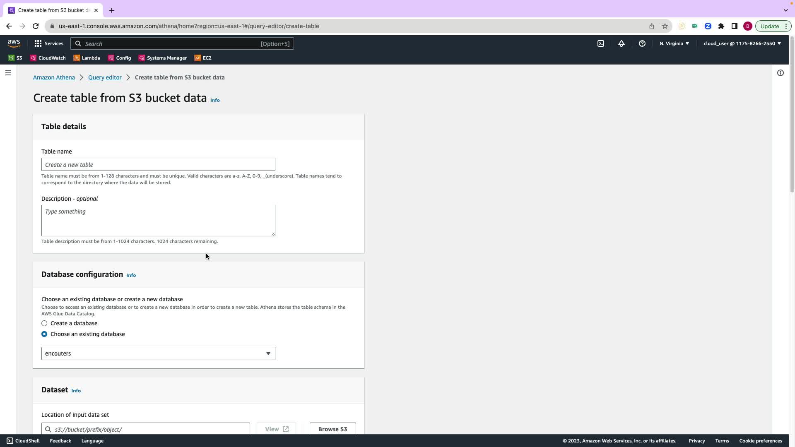This screenshot has width=795, height=447.
Task: Open the N. Virginia region dropdown
Action: pos(674,43)
